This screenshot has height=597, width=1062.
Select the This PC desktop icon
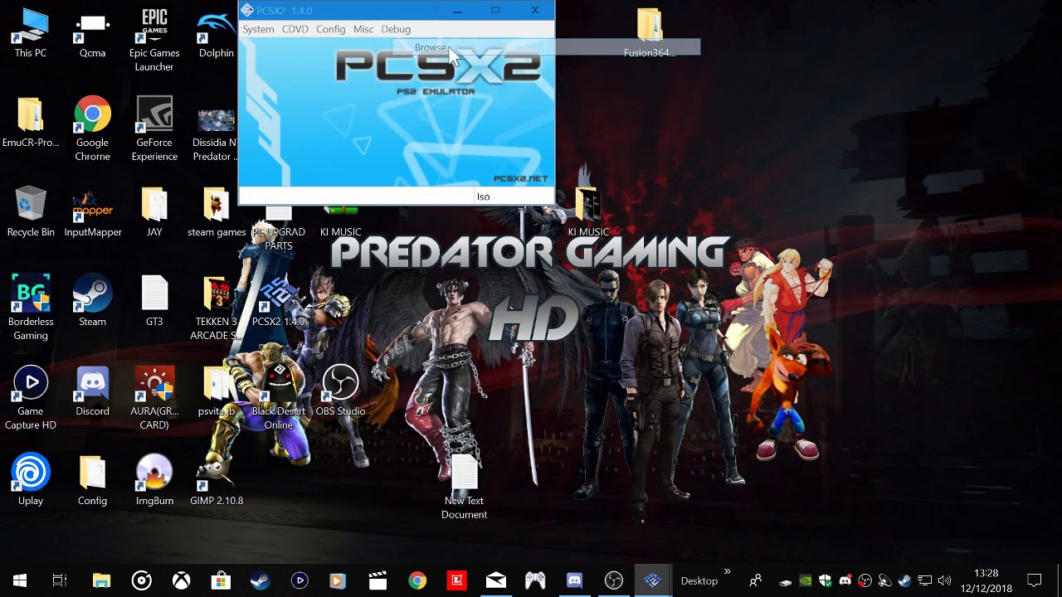coord(31,33)
